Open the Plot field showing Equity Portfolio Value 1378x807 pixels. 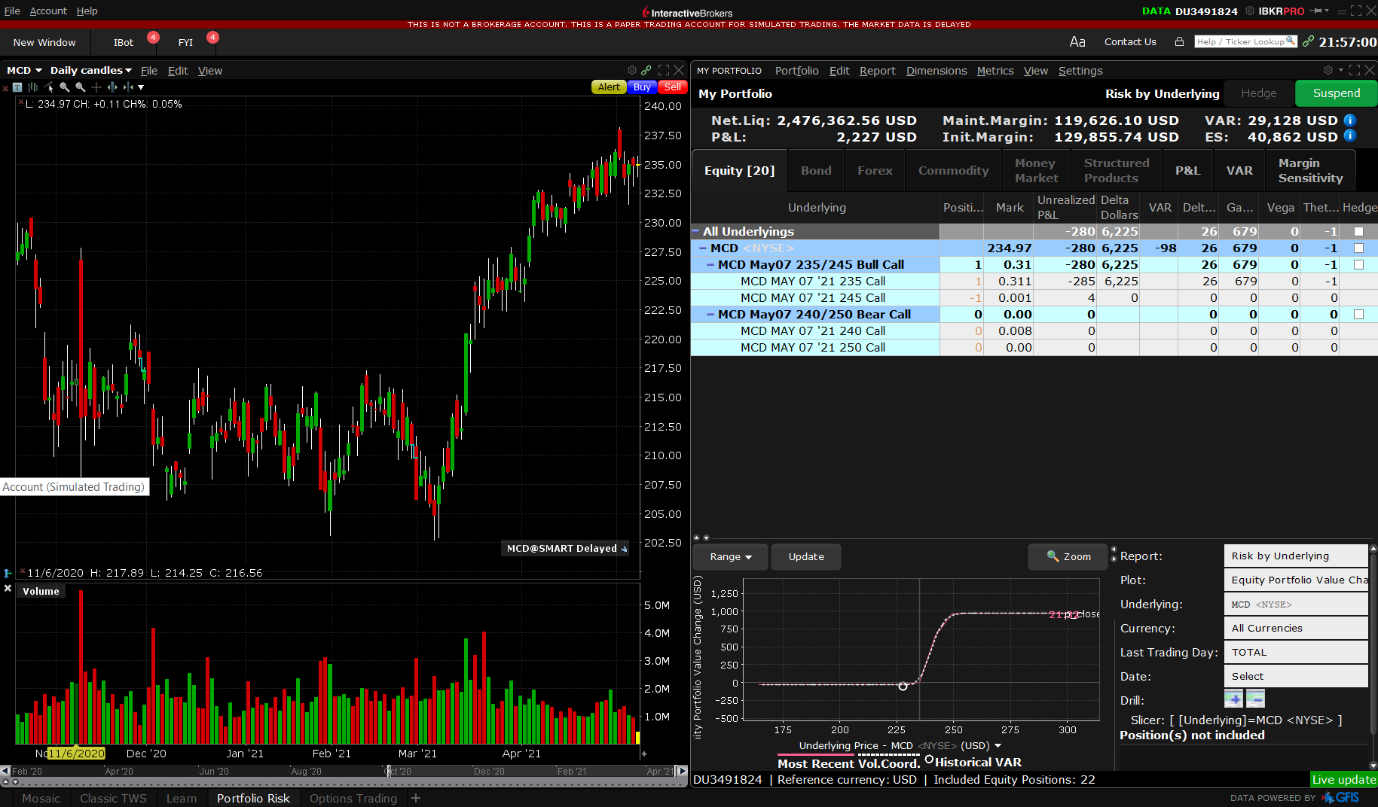(x=1296, y=580)
